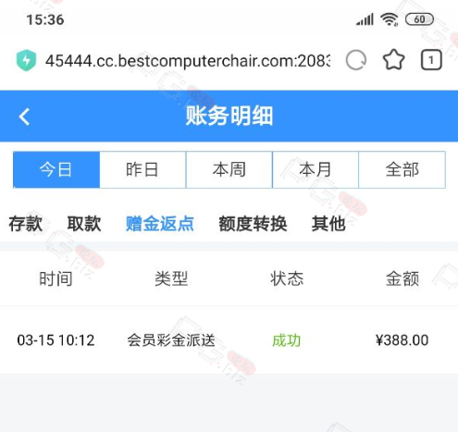Click the page reload icon
458x432 pixels.
tap(356, 60)
